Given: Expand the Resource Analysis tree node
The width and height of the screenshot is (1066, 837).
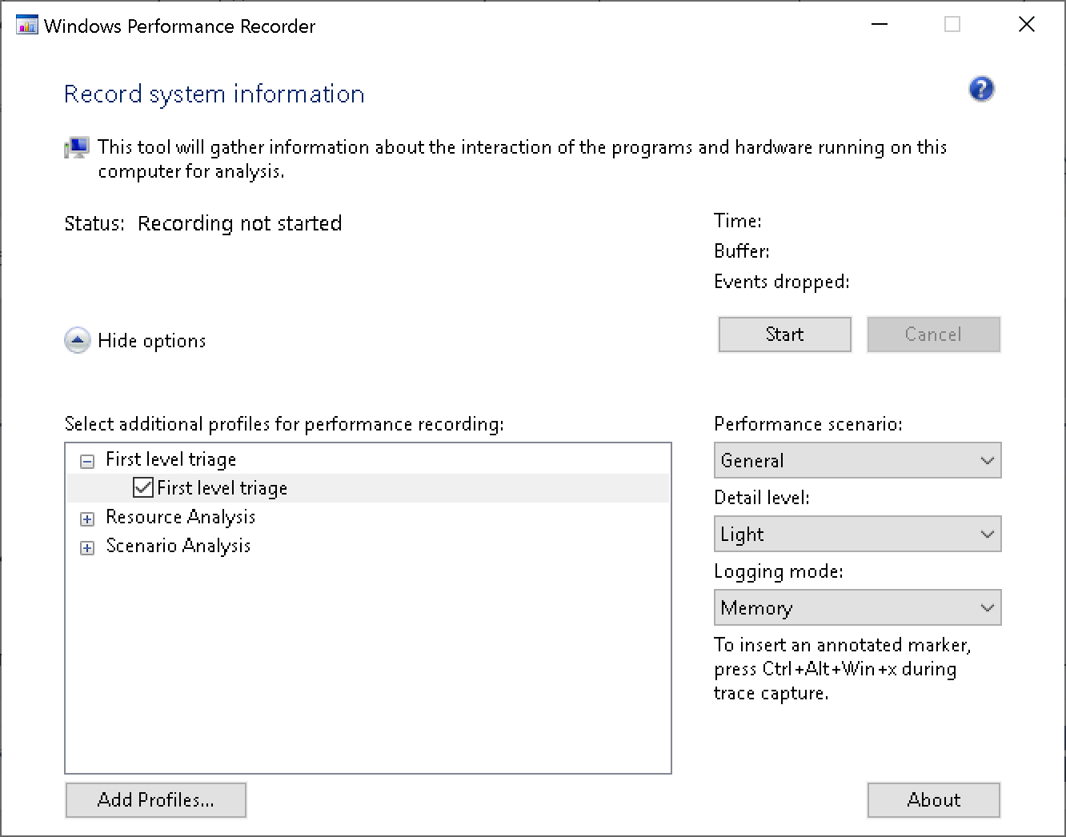Looking at the screenshot, I should [87, 519].
